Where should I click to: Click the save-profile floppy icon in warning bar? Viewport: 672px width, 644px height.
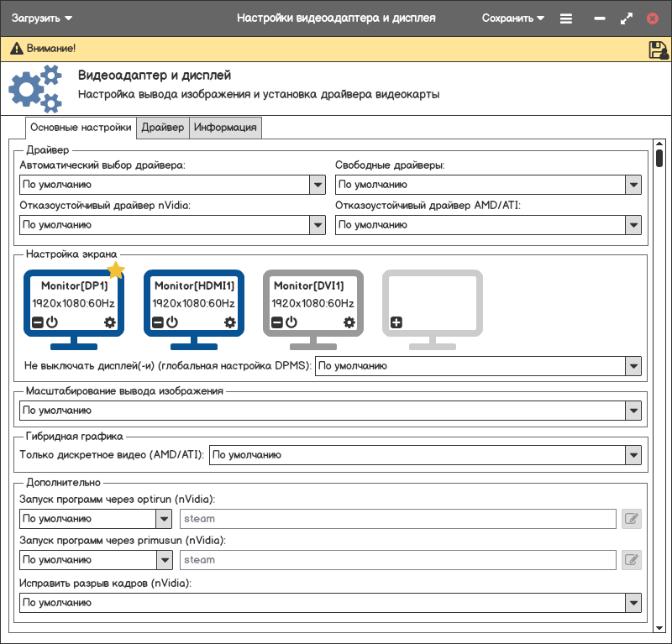point(658,50)
